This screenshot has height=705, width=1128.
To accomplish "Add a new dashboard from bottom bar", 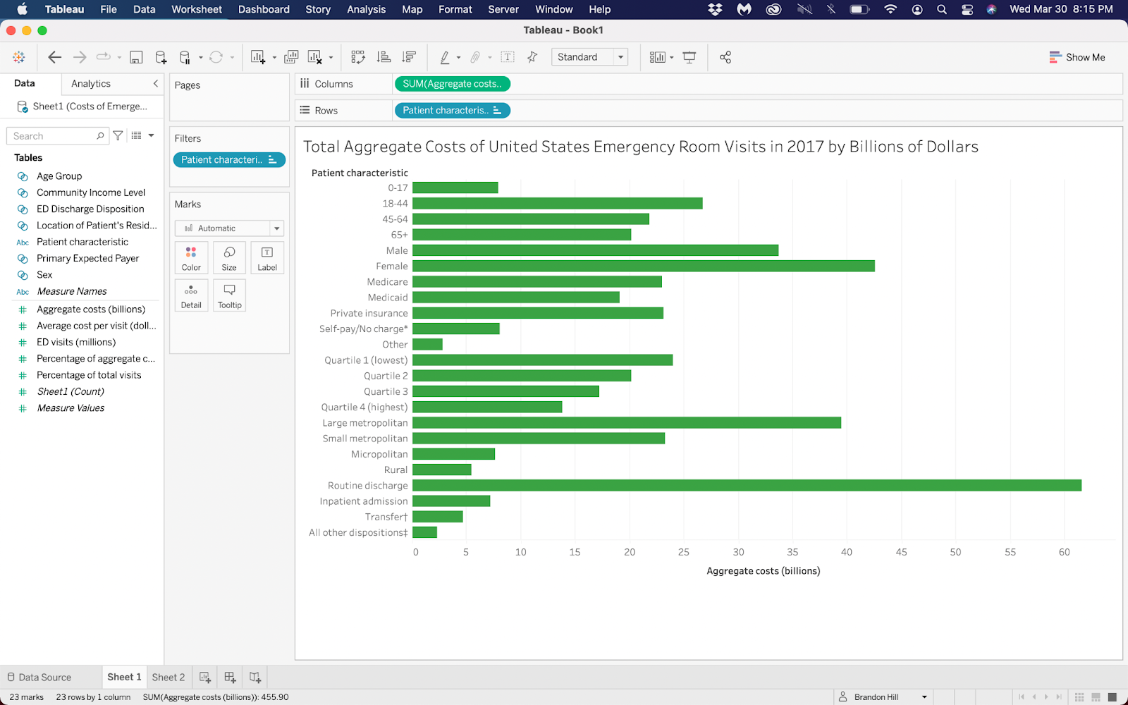I will click(230, 678).
